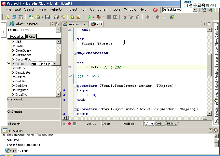The width and height of the screenshot is (220, 156).
Task: Click the Save disk icon in toolbar
Action: point(48,17)
